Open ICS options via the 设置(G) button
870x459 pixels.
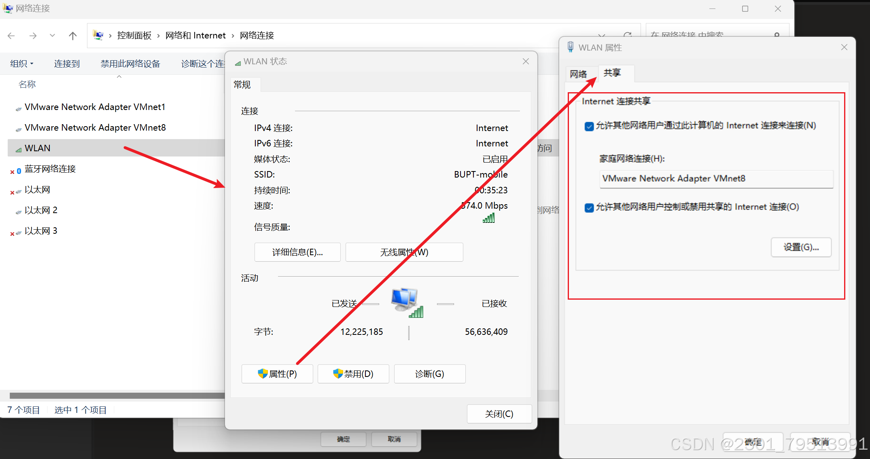click(801, 247)
